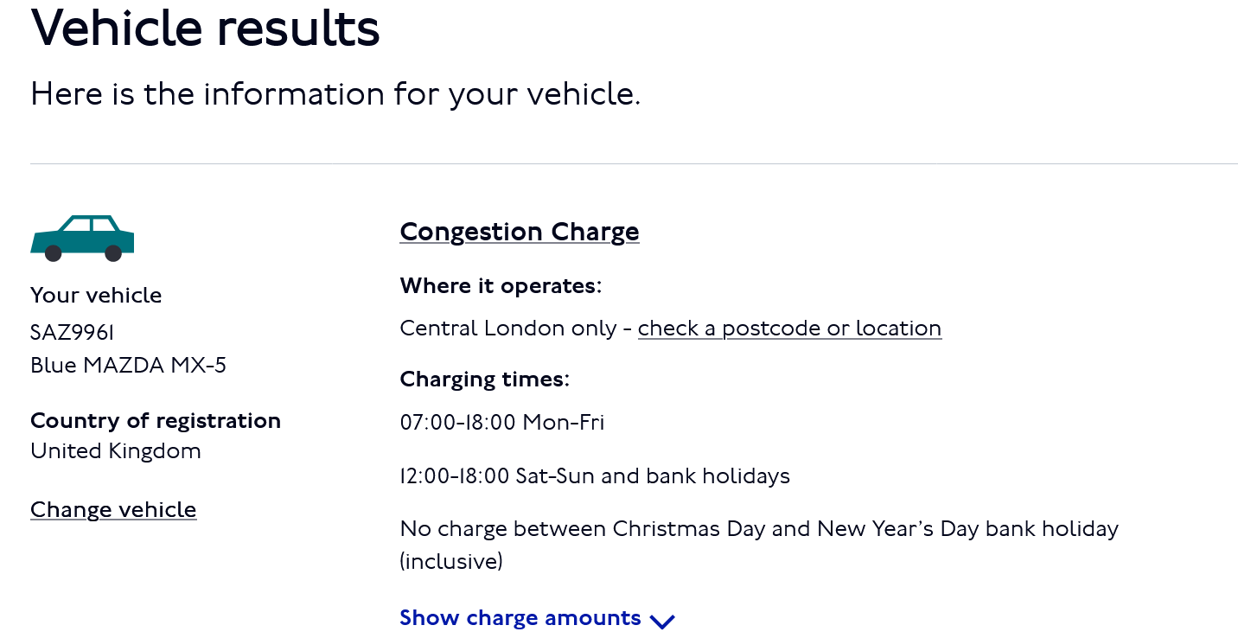
Task: Click the teal car icon
Action: 82,238
